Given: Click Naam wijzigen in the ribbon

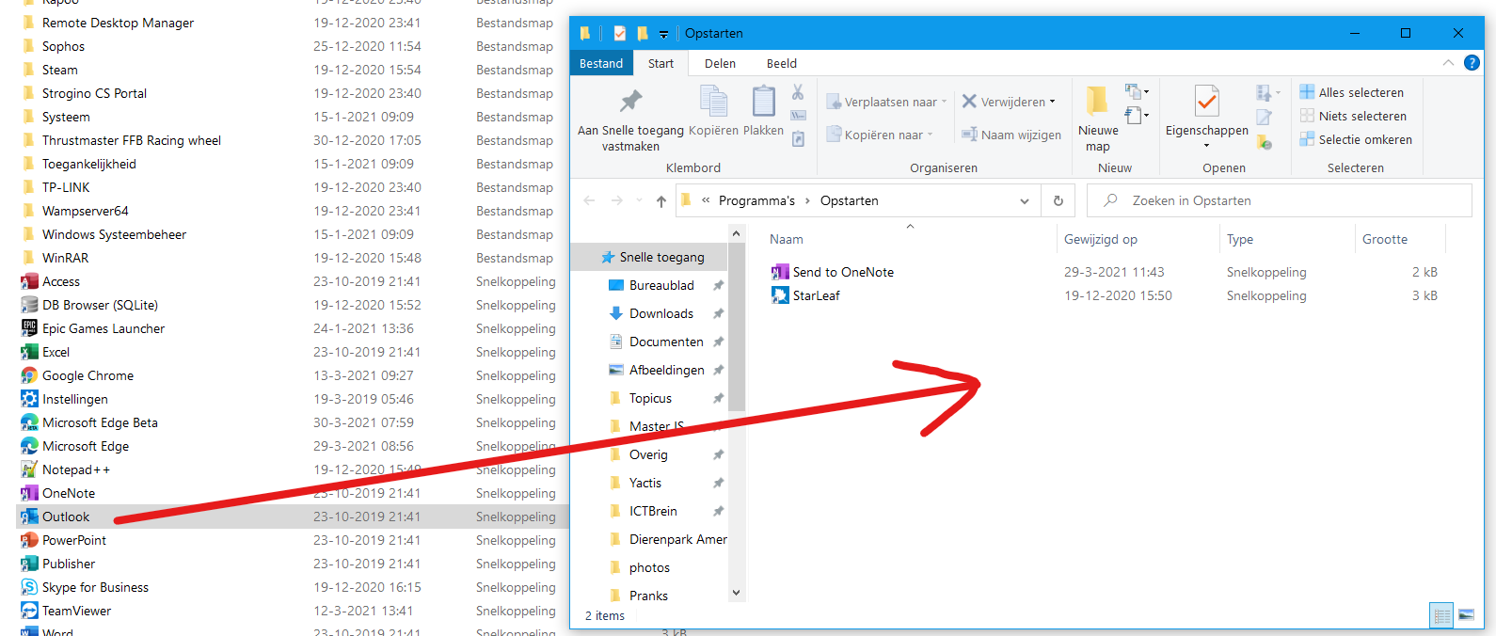Looking at the screenshot, I should tap(1011, 135).
